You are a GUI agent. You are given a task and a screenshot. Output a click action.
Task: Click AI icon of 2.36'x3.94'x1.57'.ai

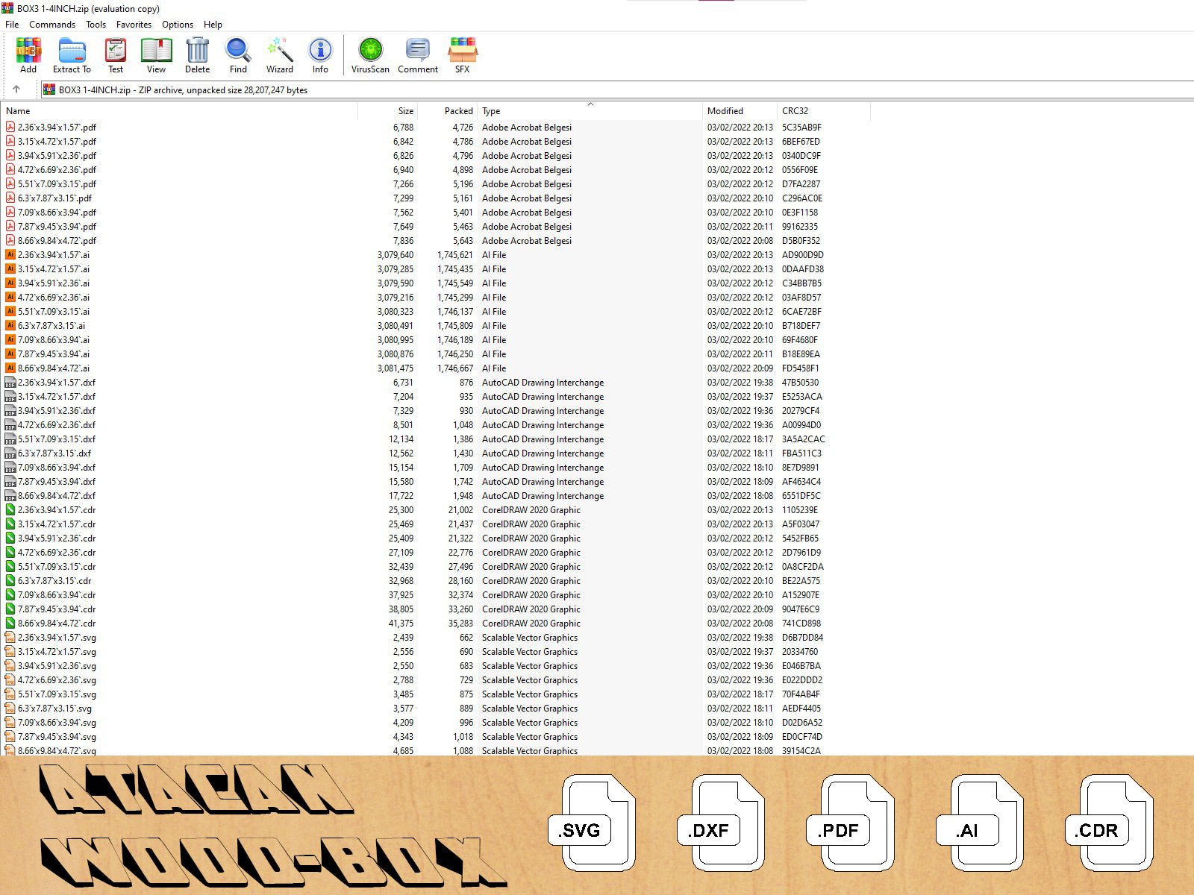[x=10, y=254]
